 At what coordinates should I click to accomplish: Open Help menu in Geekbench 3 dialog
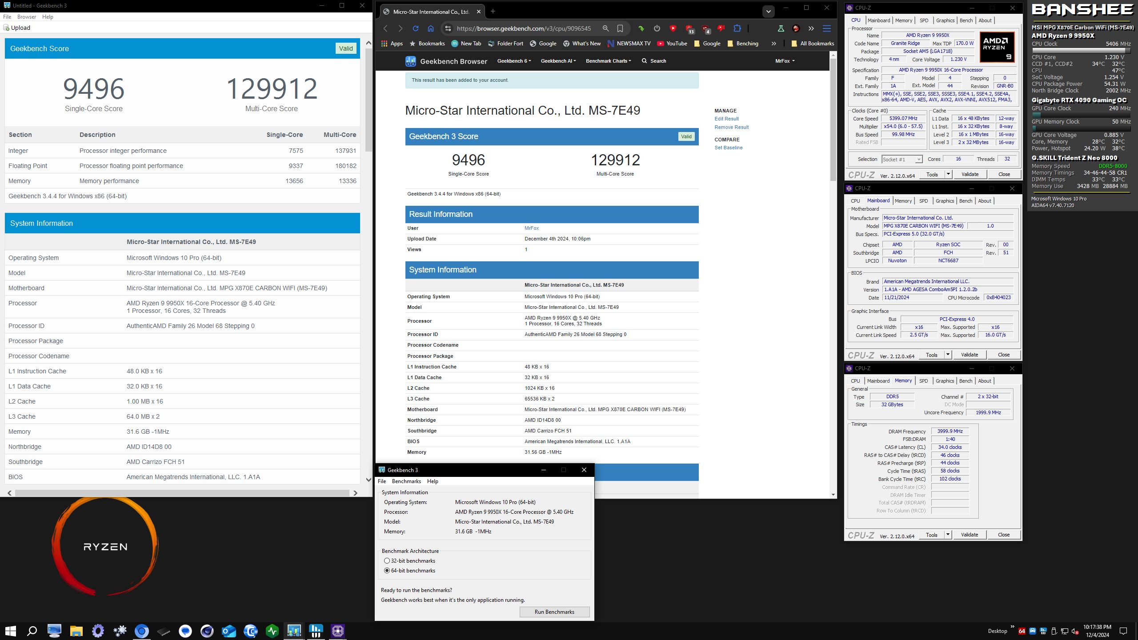point(433,481)
